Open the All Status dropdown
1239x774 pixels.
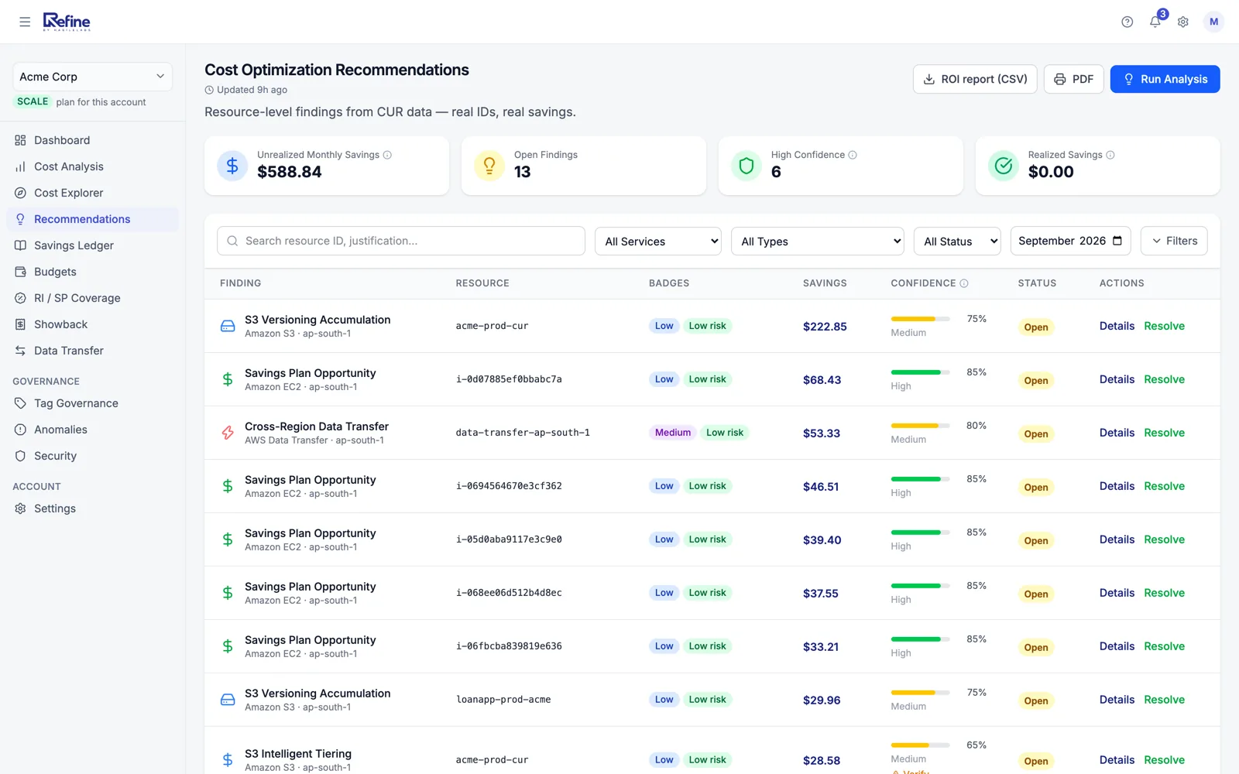[957, 241]
